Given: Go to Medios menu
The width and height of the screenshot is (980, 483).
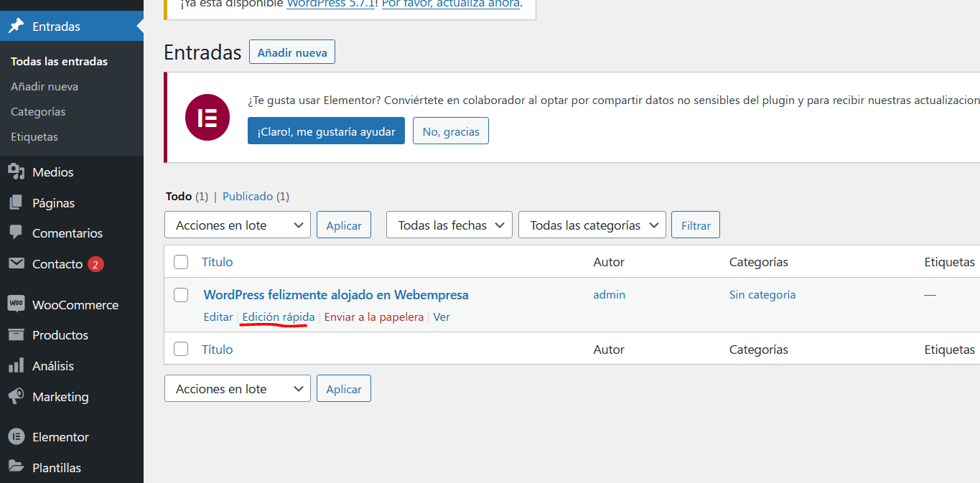Looking at the screenshot, I should (x=53, y=172).
